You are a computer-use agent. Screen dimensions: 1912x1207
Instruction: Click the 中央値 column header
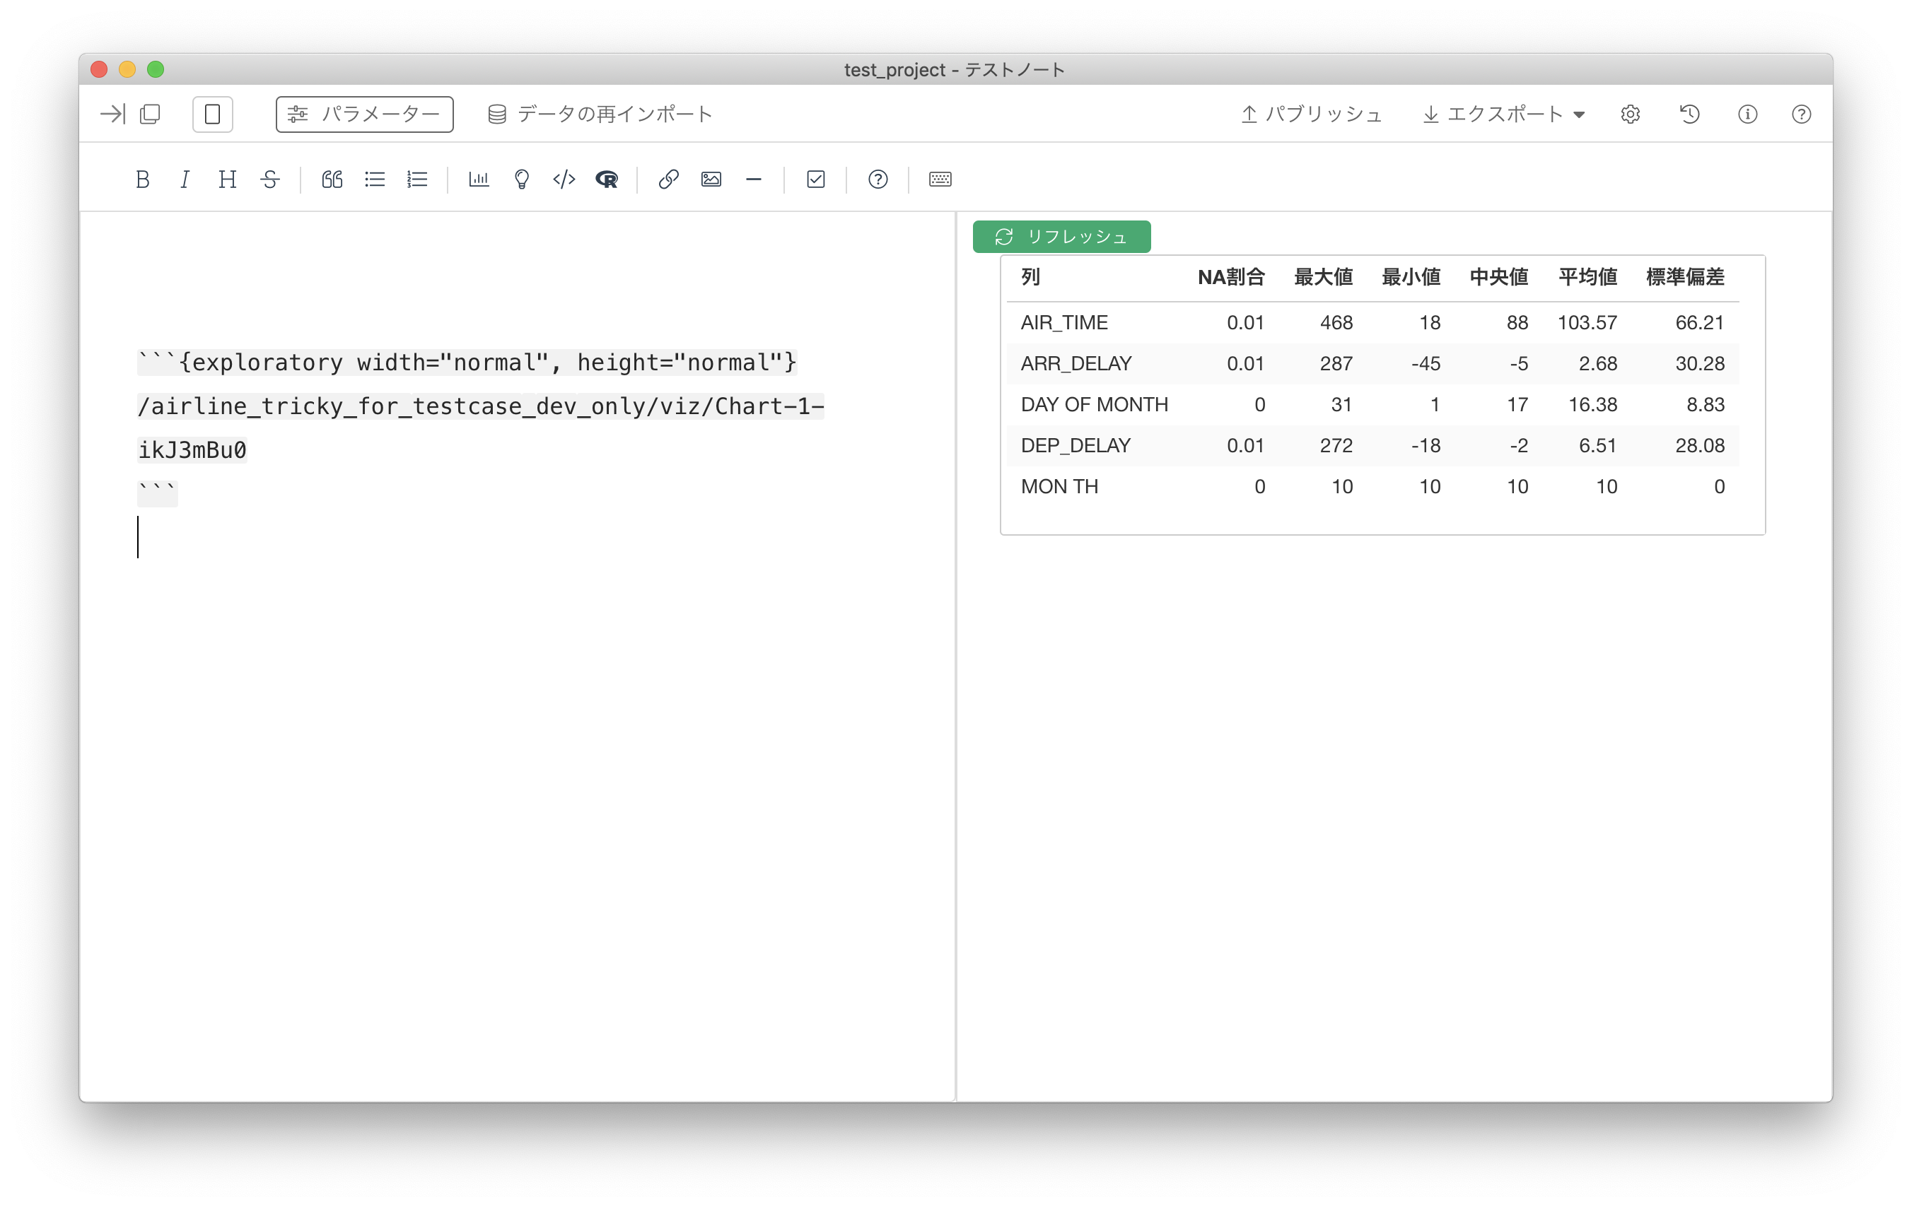pos(1499,277)
